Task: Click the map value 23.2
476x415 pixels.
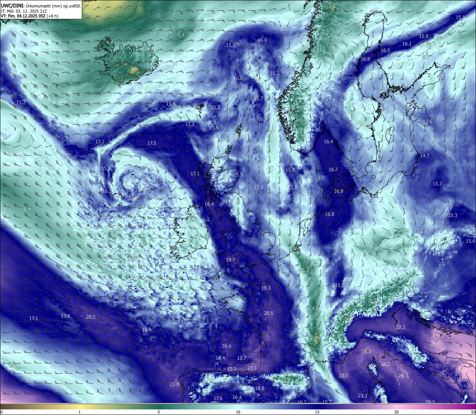Action: coord(363,396)
